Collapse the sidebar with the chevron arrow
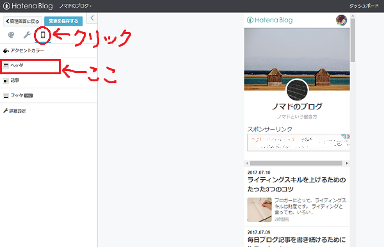 [x=92, y=18]
